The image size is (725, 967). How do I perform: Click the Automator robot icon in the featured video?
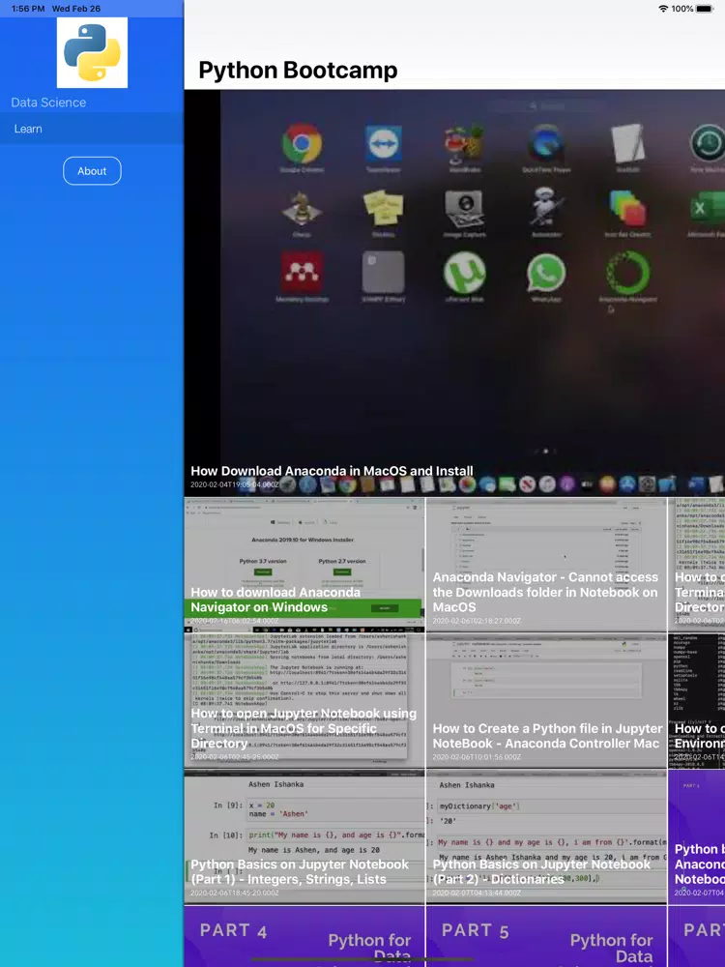point(546,207)
